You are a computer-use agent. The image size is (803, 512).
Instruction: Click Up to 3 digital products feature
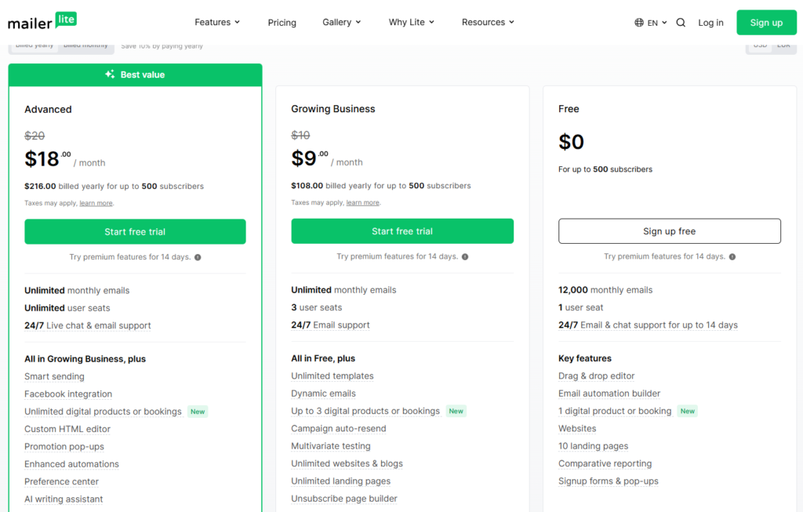365,411
